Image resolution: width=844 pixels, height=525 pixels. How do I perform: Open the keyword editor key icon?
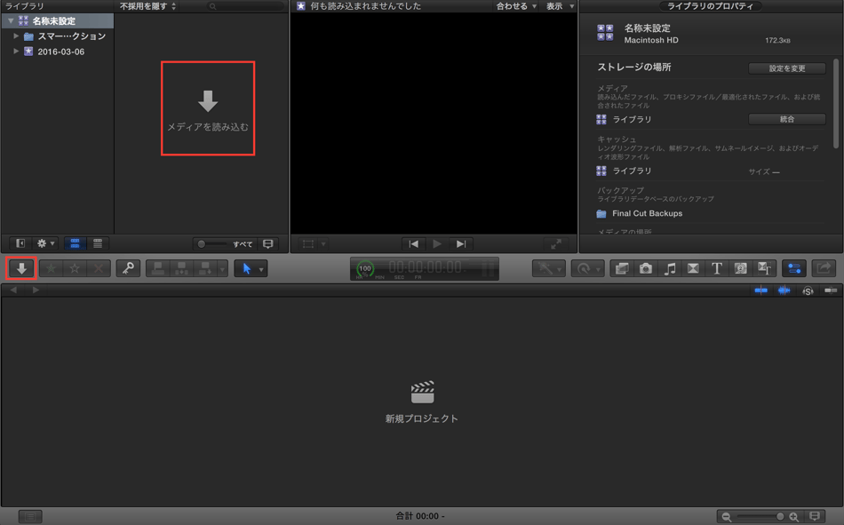(128, 268)
